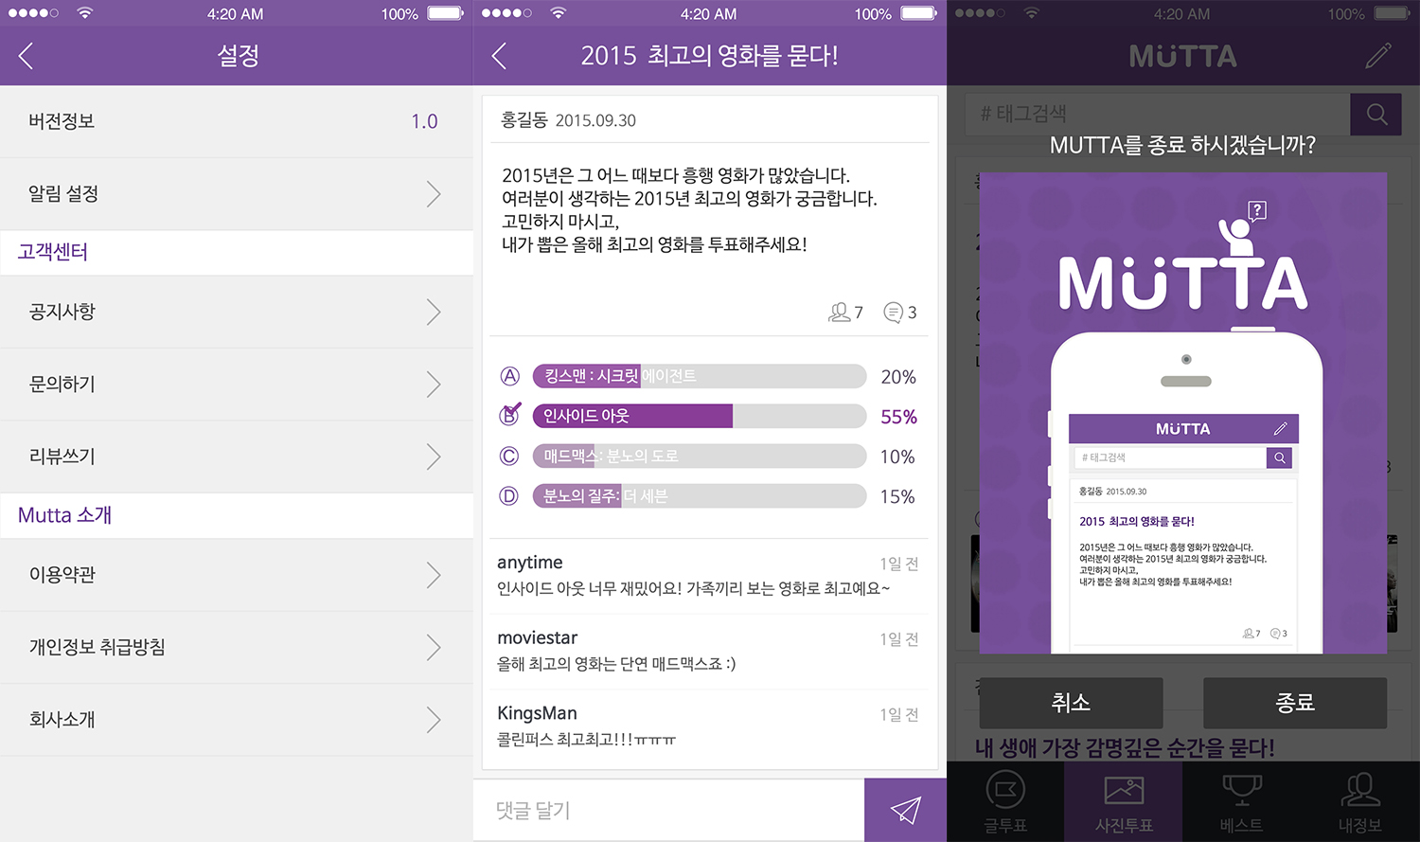The height and width of the screenshot is (842, 1420).
Task: Focus the 댓글 달기 comment input field
Action: tap(669, 810)
